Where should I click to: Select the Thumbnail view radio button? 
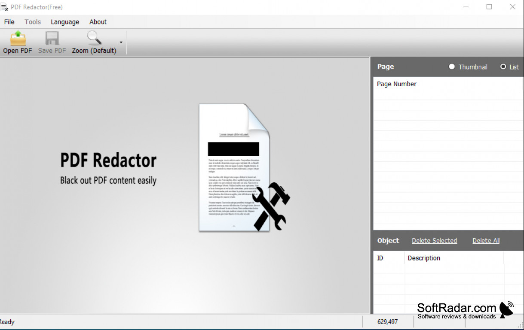coord(452,67)
